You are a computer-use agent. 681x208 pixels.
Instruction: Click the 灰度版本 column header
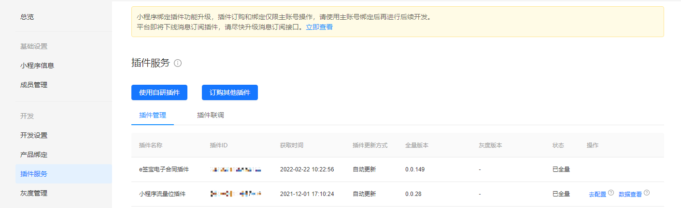(491, 145)
